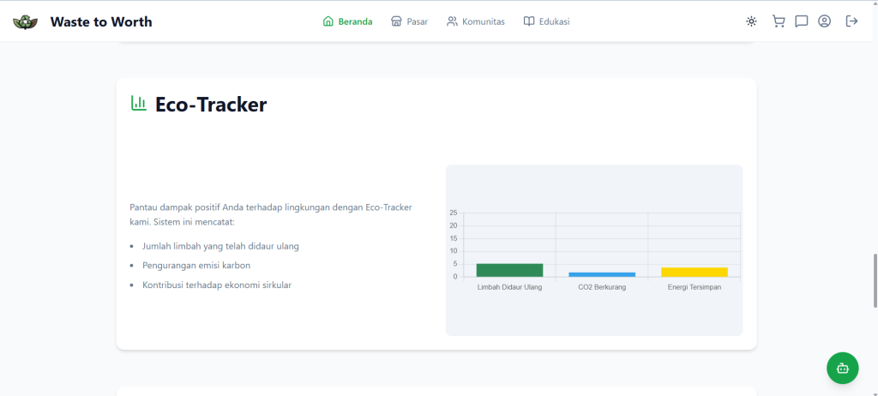Click the logout arrow icon
The width and height of the screenshot is (878, 396).
(851, 21)
